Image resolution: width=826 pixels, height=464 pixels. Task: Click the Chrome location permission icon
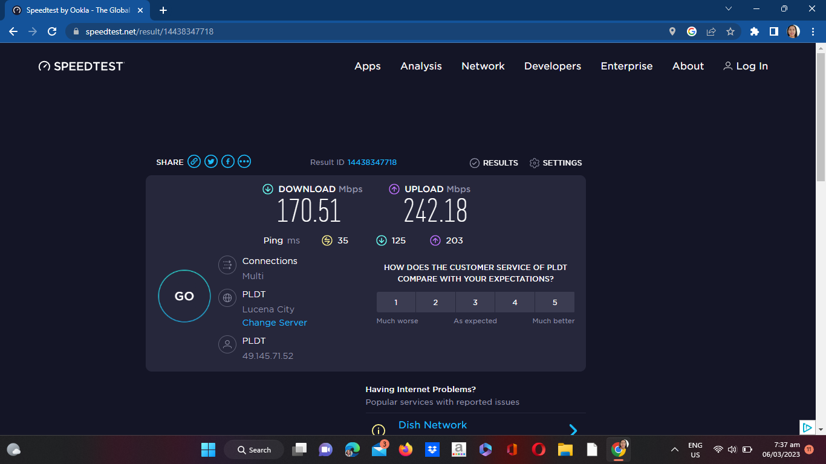(x=672, y=31)
